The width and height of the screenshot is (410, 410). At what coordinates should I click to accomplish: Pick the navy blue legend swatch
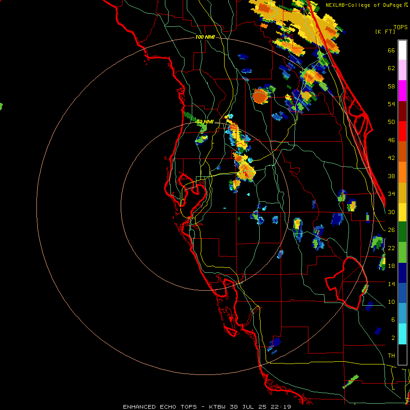(x=402, y=273)
